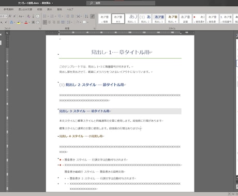Toggle superscript formatting
238x196 pixels.
pyautogui.click(x=6, y=22)
